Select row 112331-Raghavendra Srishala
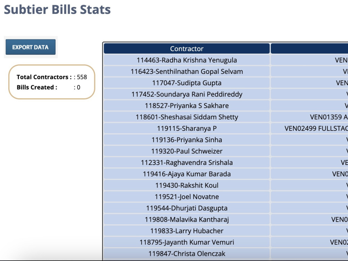 [x=187, y=163]
